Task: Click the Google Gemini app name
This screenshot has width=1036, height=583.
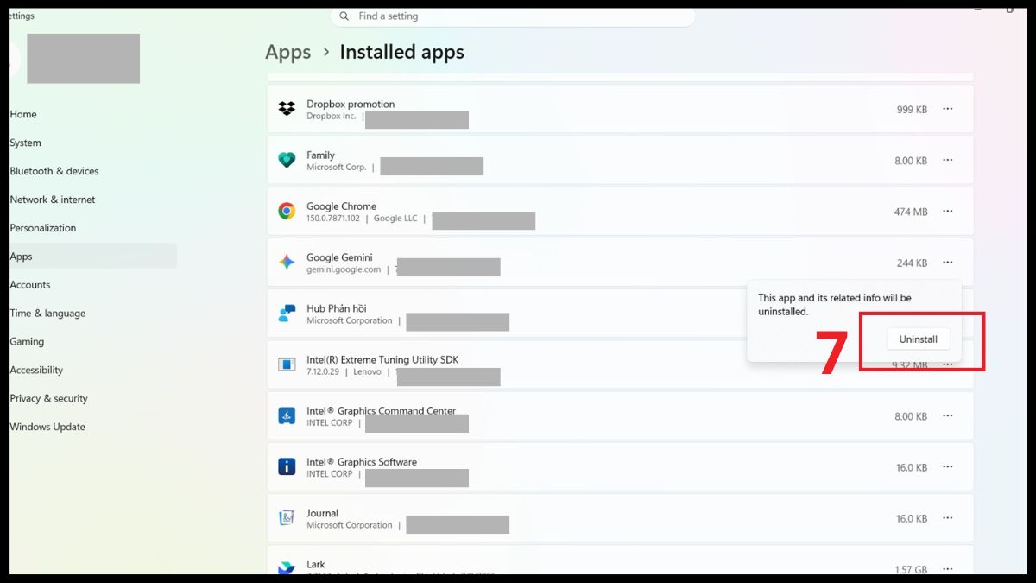Action: 339,257
